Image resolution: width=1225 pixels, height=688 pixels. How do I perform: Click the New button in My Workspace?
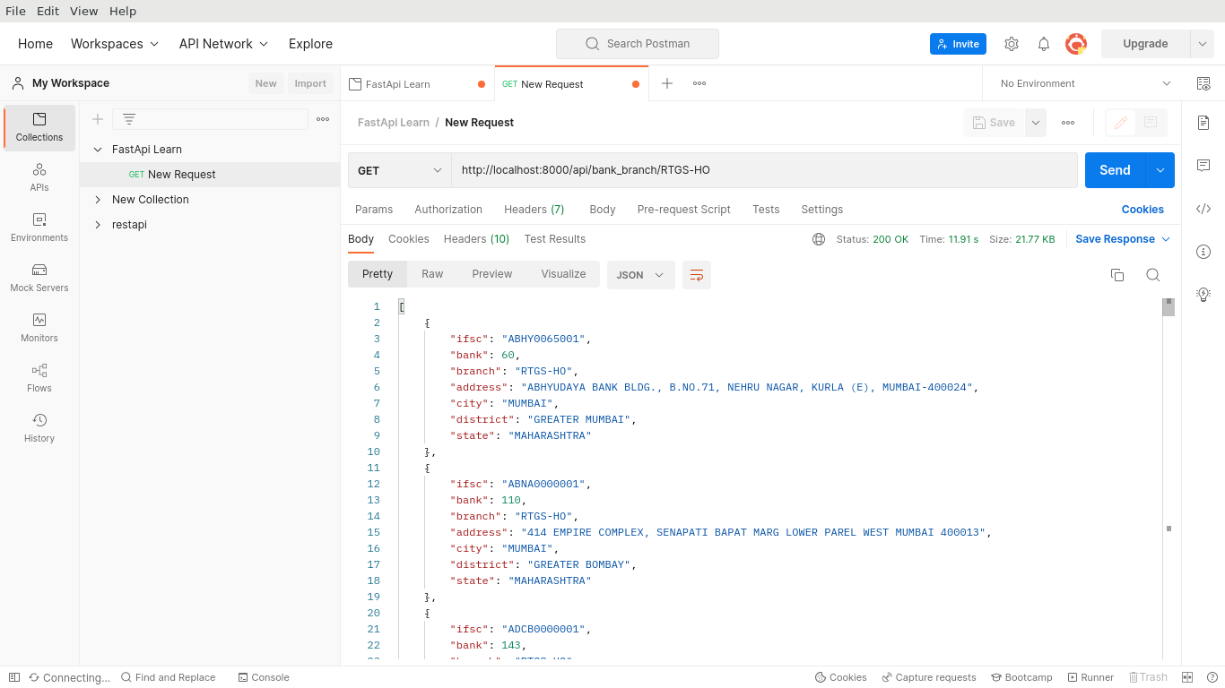click(265, 83)
